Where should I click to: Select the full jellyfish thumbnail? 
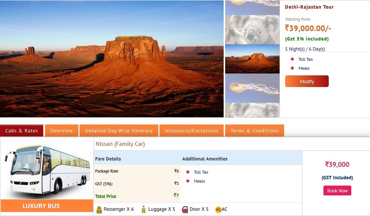click(x=253, y=88)
